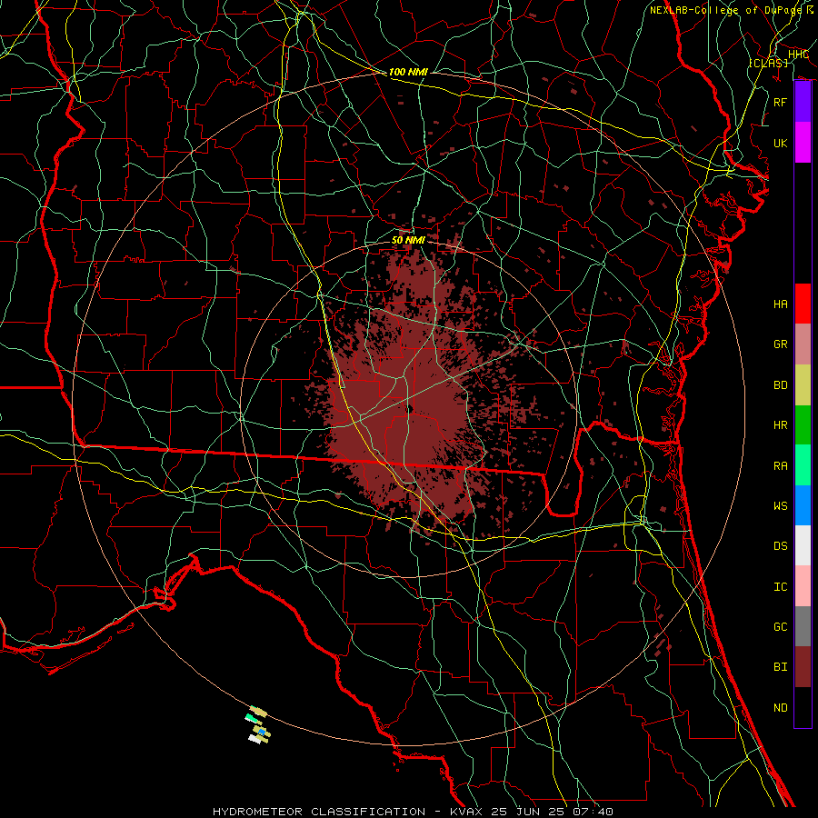818x818 pixels.
Task: Click the "50 NMI" range ring label
Action: 408,240
